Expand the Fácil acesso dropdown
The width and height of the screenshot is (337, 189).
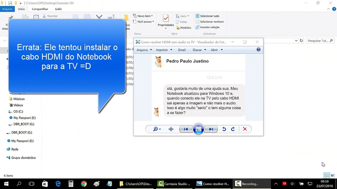(x=143, y=22)
